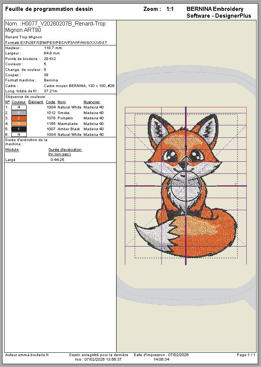
Task: Click the Amber Black color swatch
Action: [19, 129]
